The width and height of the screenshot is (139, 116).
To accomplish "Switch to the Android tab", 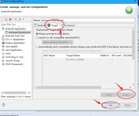I will pos(40,25).
